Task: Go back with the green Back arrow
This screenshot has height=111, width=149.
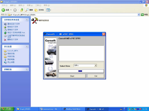Action: (x=3, y=10)
